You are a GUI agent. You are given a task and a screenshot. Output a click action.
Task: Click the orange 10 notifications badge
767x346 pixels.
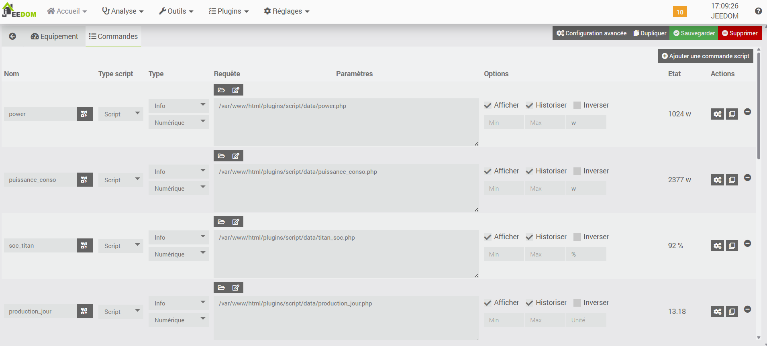(x=679, y=12)
